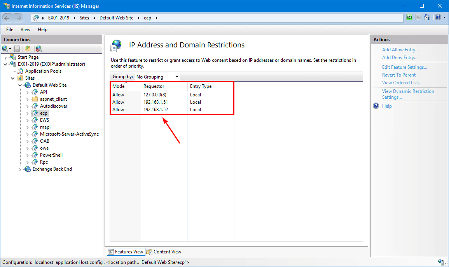This screenshot has width=449, height=267.
Task: Expand the Autodiscover node
Action: 28,106
